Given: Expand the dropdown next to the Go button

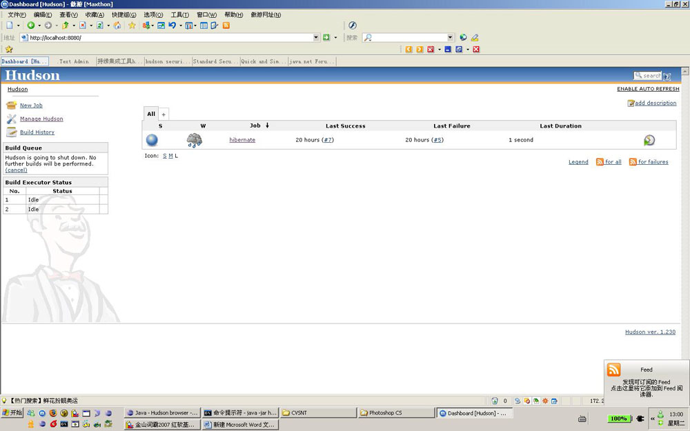Looking at the screenshot, I should (x=335, y=37).
